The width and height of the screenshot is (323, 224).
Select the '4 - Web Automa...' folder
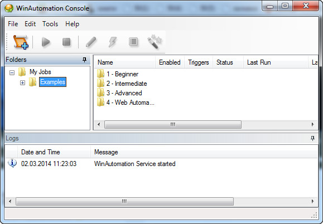[131, 103]
